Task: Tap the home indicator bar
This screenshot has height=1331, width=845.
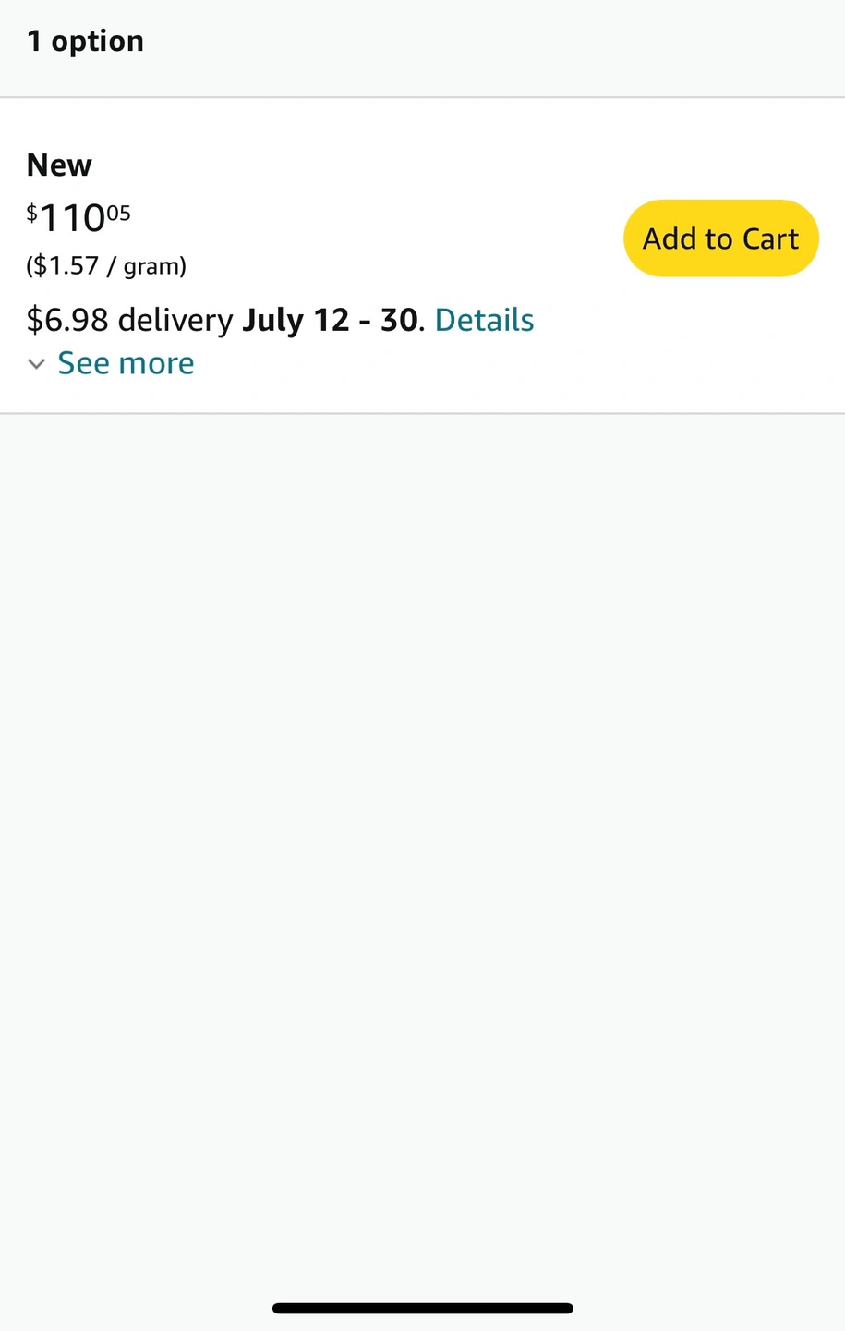Action: click(x=422, y=1308)
